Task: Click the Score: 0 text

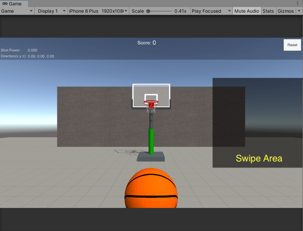Action: pos(146,43)
